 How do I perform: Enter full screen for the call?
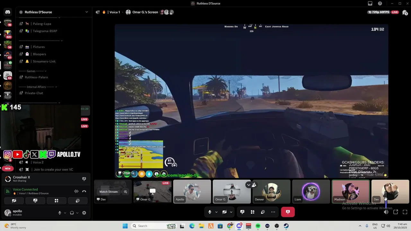[405, 212]
